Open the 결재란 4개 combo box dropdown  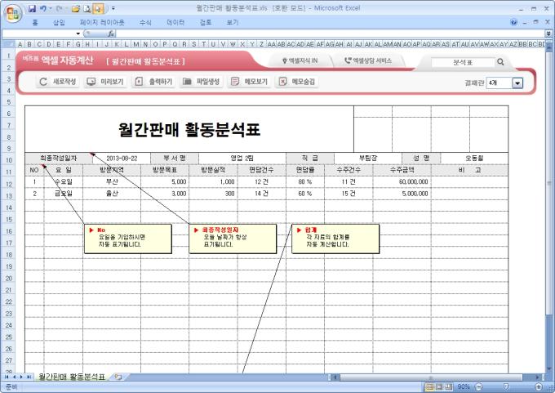click(x=517, y=83)
